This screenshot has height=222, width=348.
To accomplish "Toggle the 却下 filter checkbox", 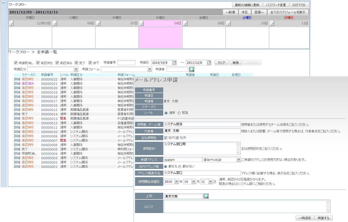I will [x=90, y=63].
